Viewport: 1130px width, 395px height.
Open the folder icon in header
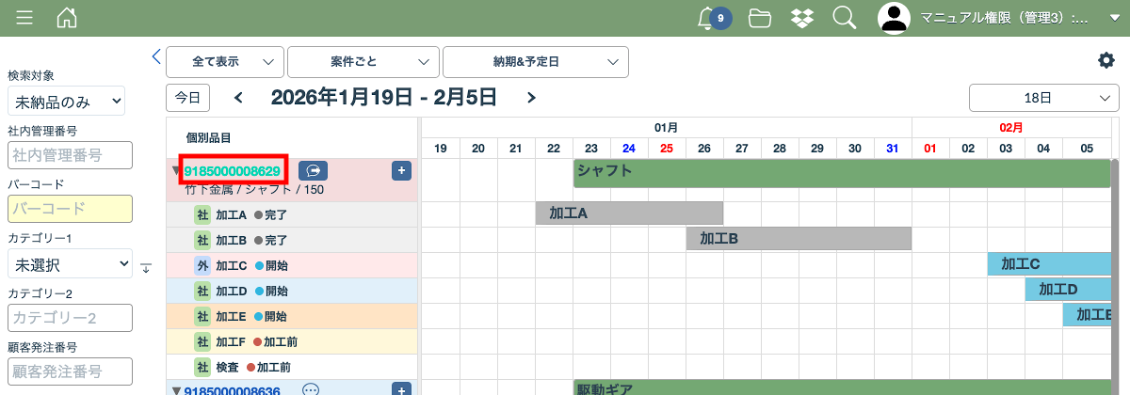click(760, 18)
